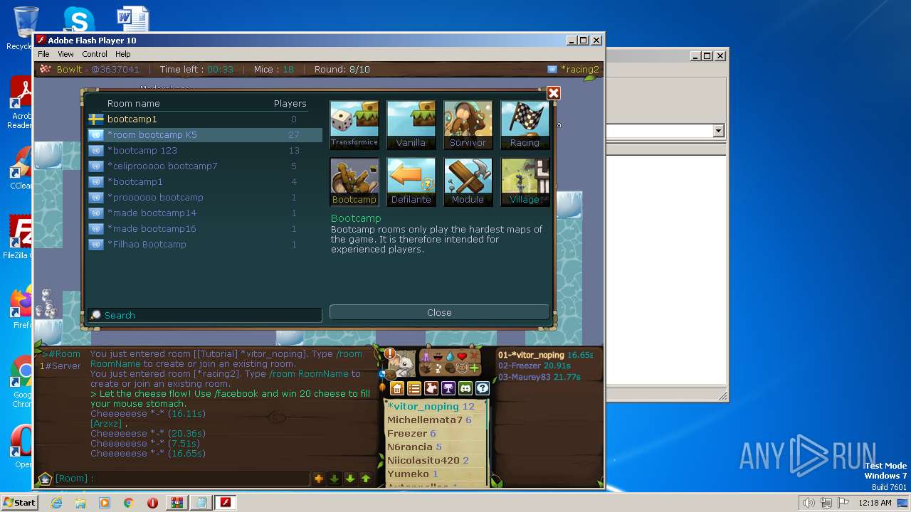Join the bootcamp1 Swedish flag room
Screen dimensions: 911x512
205,119
